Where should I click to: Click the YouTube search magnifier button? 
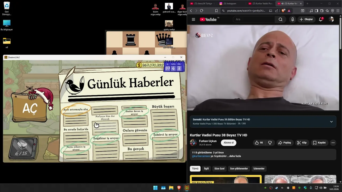pos(280,19)
